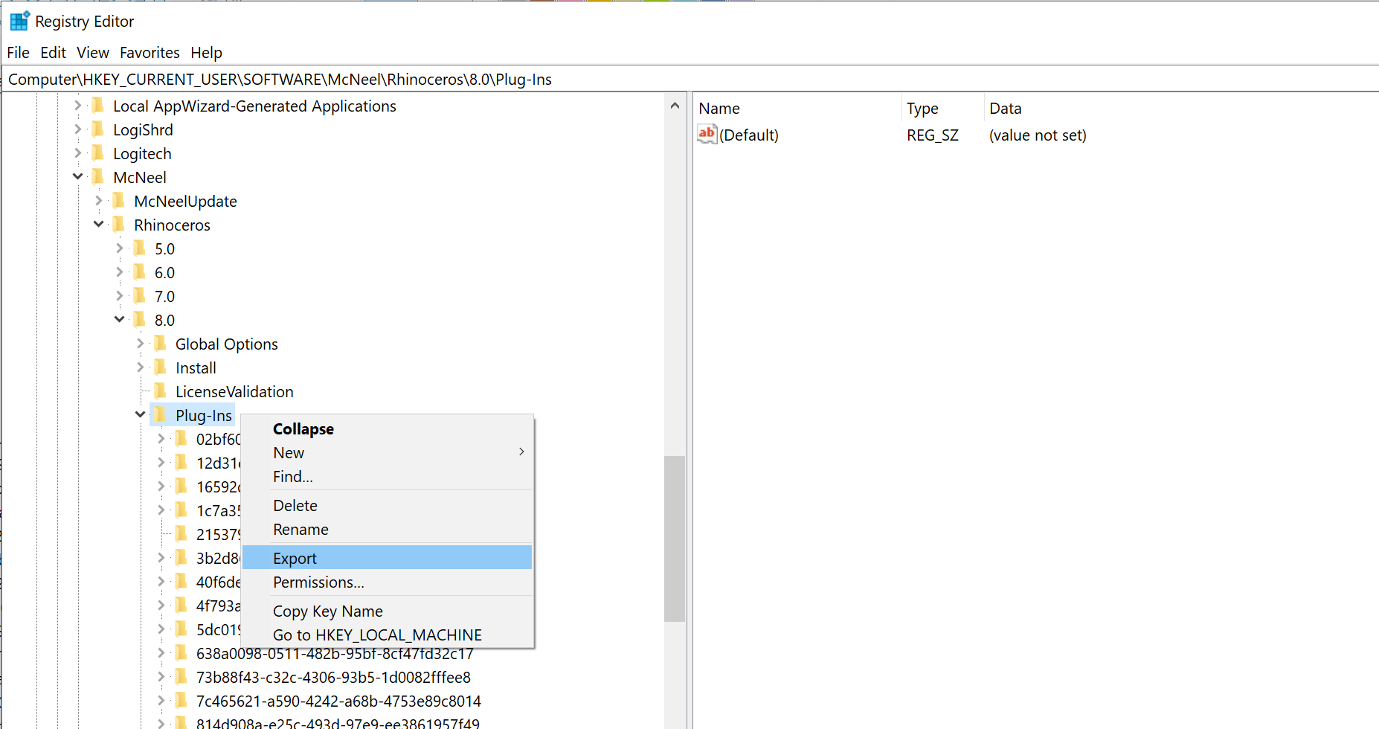Click the 5.0 folder icon
This screenshot has width=1379, height=729.
[140, 248]
